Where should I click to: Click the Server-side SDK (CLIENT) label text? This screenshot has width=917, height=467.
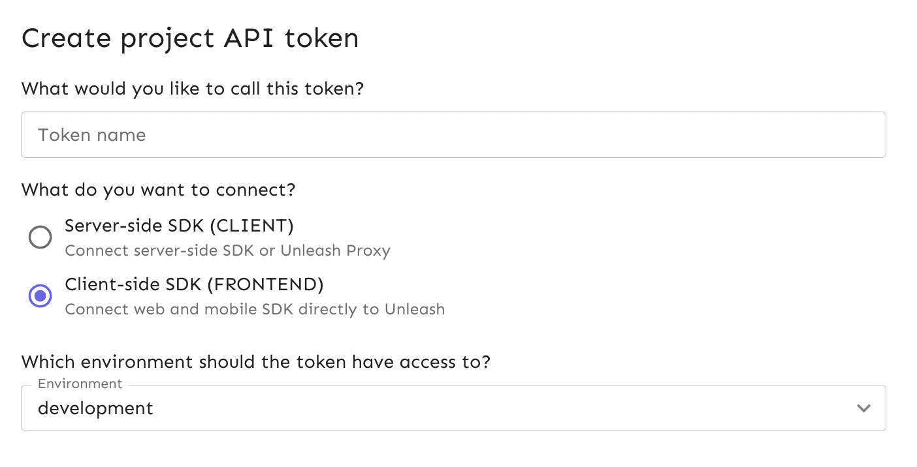click(178, 226)
